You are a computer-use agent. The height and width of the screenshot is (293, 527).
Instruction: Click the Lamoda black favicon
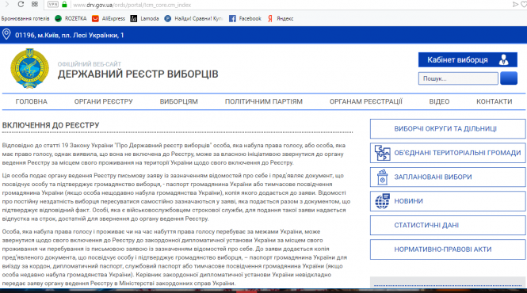click(134, 18)
